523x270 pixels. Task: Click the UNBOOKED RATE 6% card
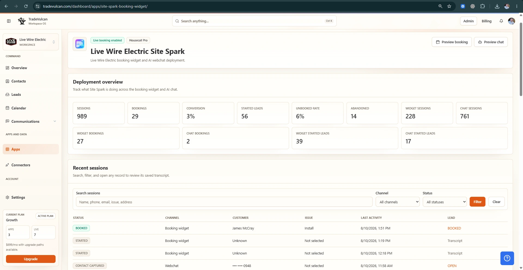click(x=318, y=113)
